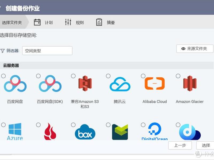Select the Box radio button
Screen dimensions: 214x160
click(73, 125)
